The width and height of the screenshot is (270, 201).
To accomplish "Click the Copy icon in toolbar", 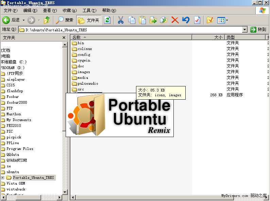I will (x=131, y=20).
